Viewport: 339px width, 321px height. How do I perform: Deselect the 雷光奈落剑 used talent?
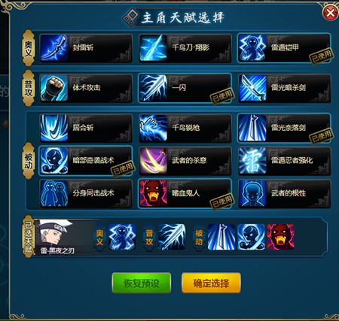(x=284, y=128)
